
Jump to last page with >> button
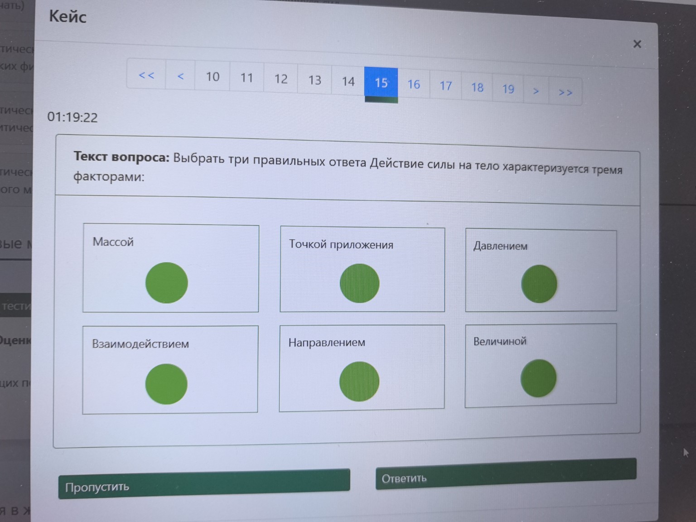[x=565, y=92]
